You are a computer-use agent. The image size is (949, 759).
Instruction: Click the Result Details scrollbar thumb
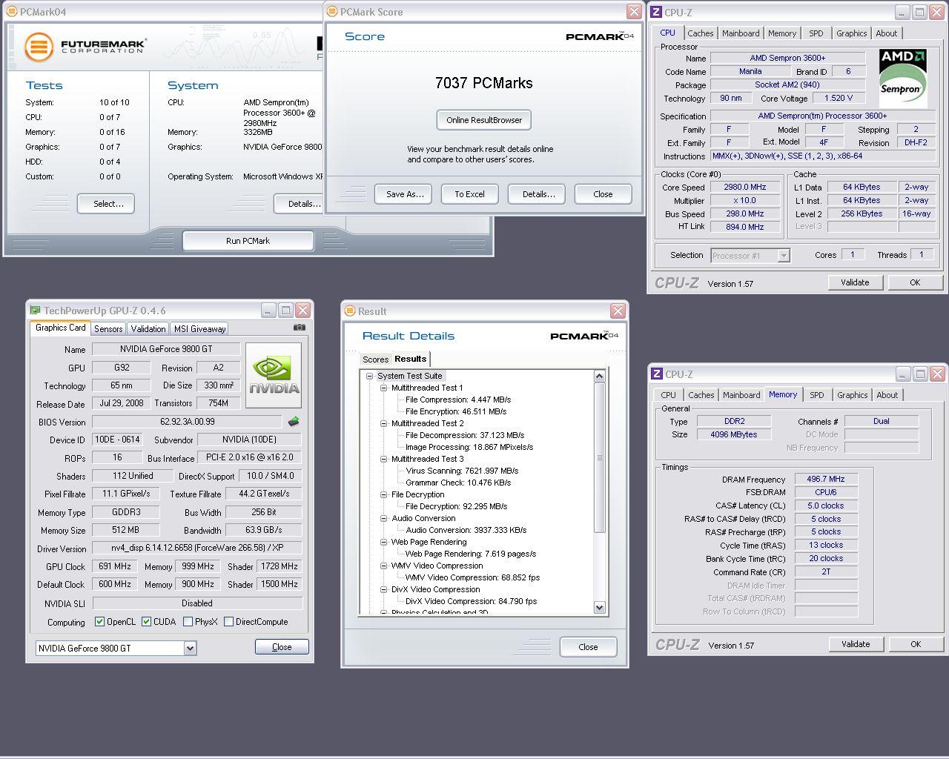(600, 458)
